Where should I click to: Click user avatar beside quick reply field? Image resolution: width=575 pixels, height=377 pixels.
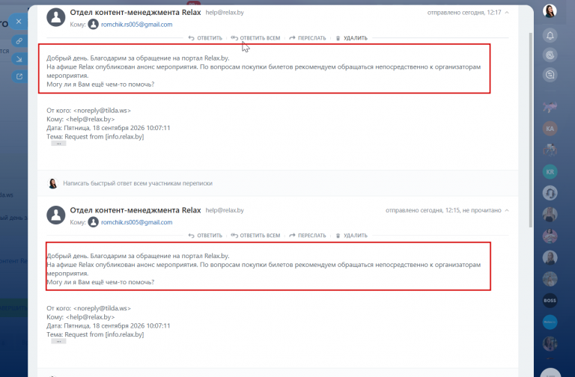point(53,183)
